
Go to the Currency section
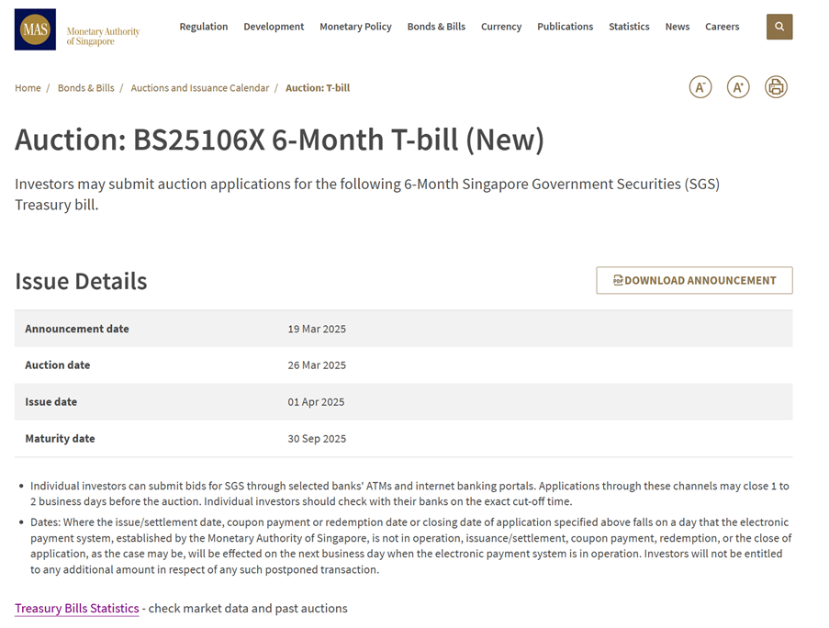(501, 27)
